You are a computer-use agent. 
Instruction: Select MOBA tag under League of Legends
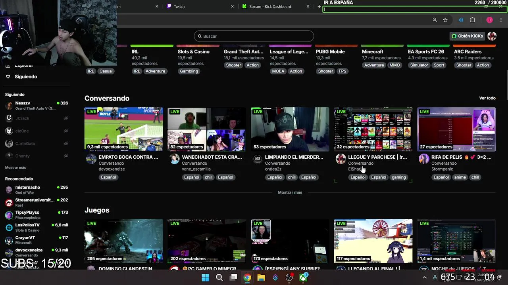click(278, 71)
